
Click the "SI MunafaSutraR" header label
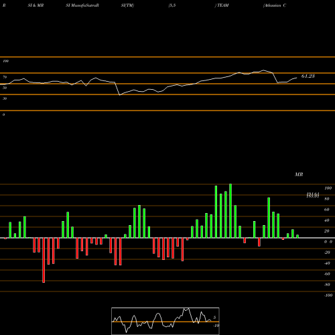coord(82,5)
